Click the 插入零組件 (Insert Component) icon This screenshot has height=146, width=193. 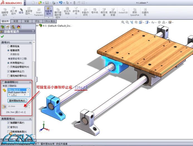click(13, 11)
